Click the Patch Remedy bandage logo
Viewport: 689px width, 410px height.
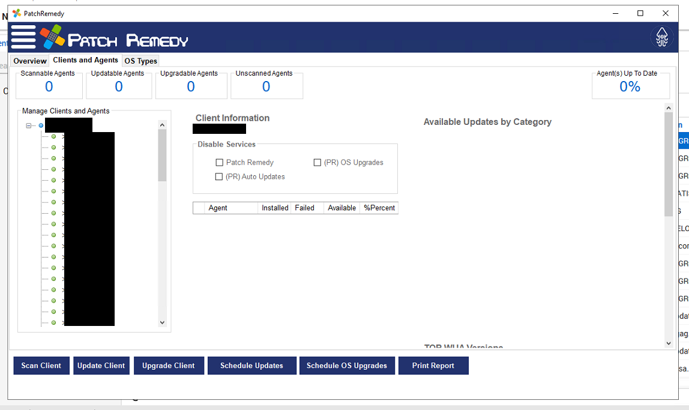coord(52,37)
